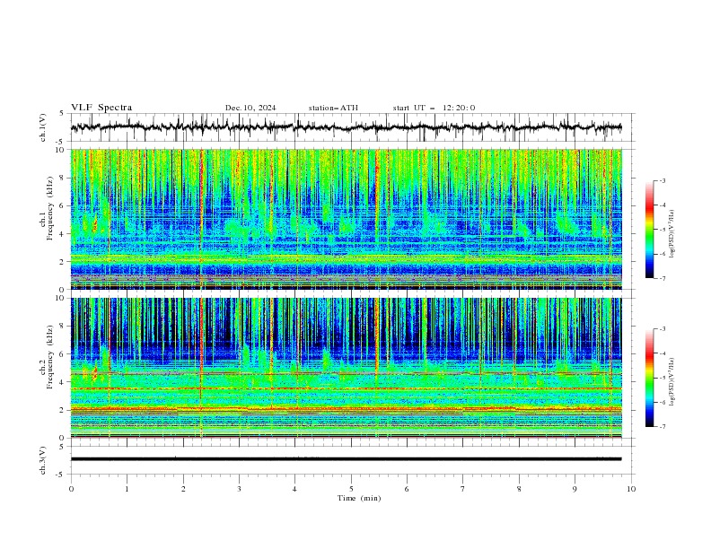
Task: Select the date text "Dec. 10, 2024"
Action: click(x=250, y=108)
